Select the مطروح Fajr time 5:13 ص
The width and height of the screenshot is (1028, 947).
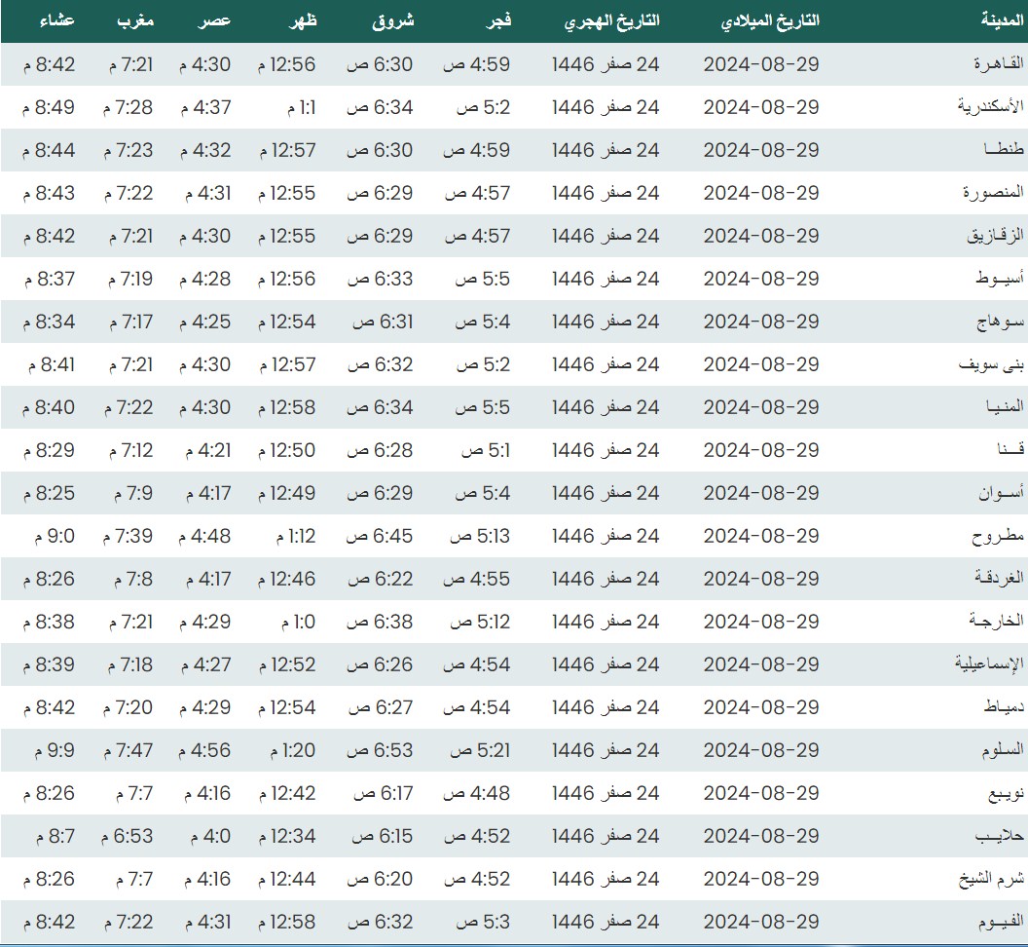pyautogui.click(x=479, y=536)
